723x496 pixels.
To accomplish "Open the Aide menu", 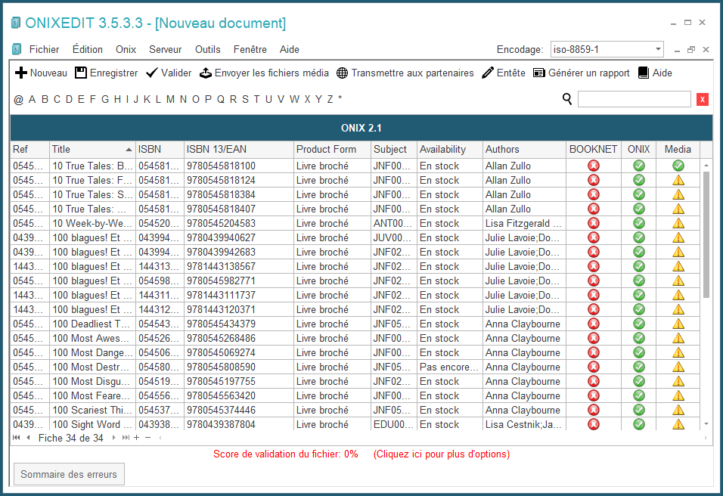I will (x=290, y=49).
